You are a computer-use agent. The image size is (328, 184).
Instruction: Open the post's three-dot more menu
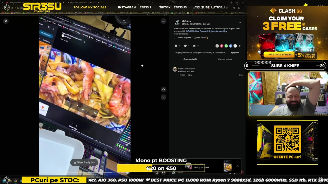click(239, 22)
